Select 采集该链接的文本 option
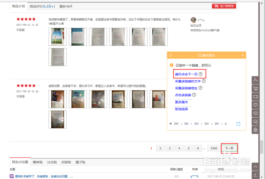This screenshot has width=265, height=179. tap(188, 81)
